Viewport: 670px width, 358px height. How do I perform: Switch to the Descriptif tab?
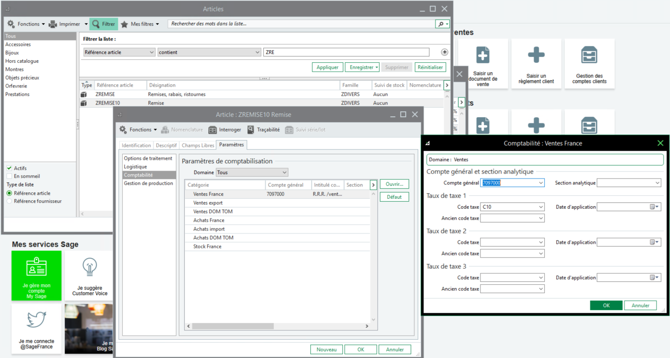tap(166, 145)
